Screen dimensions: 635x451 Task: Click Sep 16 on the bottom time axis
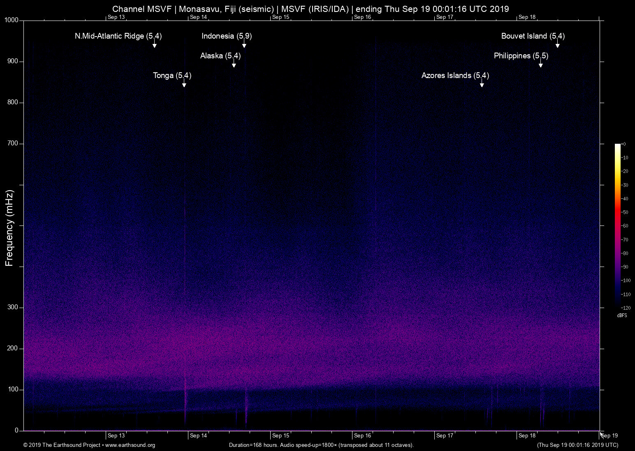pyautogui.click(x=362, y=435)
